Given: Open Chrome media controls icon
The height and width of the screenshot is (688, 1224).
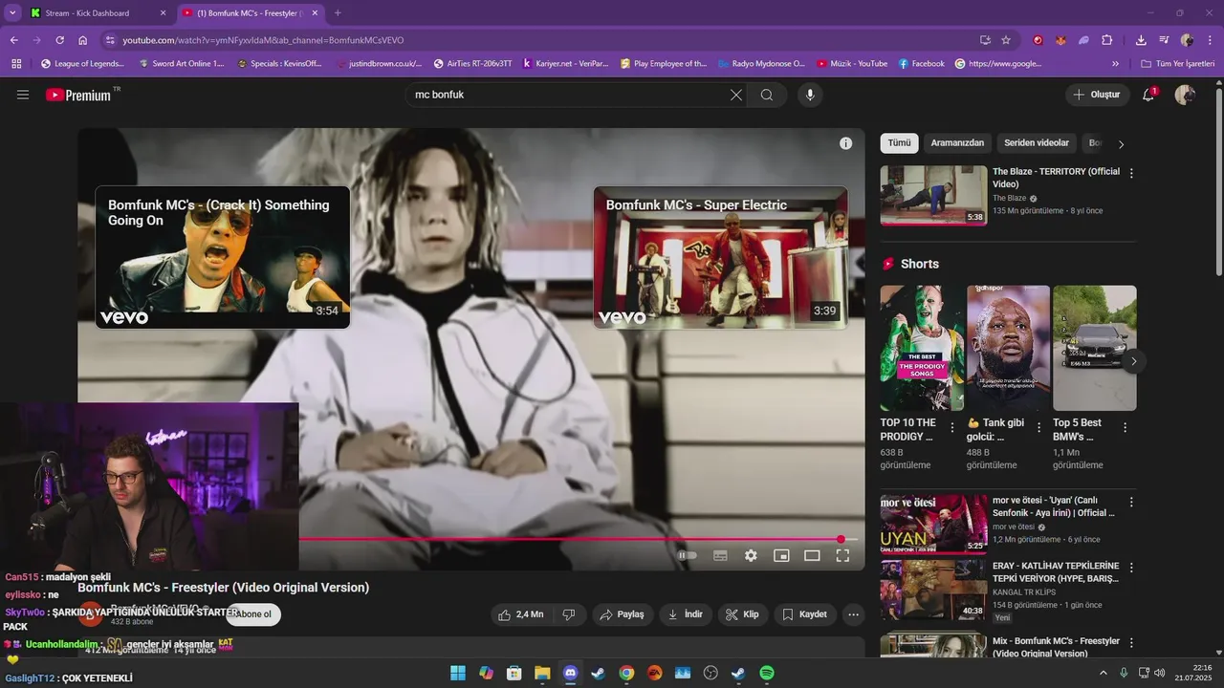Looking at the screenshot, I should pyautogui.click(x=1164, y=40).
